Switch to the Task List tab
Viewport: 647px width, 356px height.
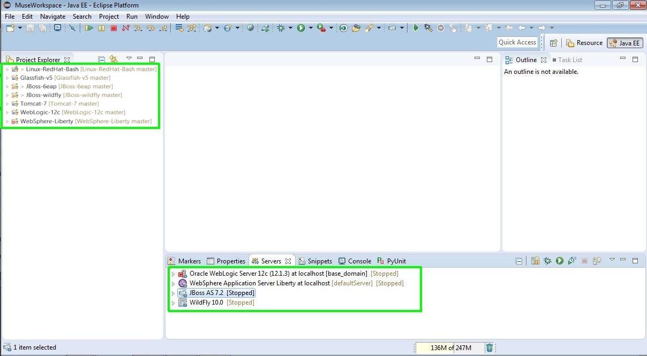coord(567,60)
